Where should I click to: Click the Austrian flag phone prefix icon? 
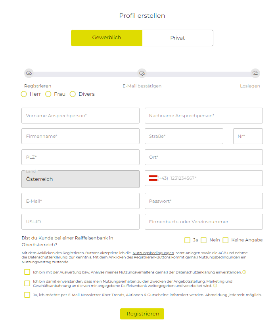point(153,178)
